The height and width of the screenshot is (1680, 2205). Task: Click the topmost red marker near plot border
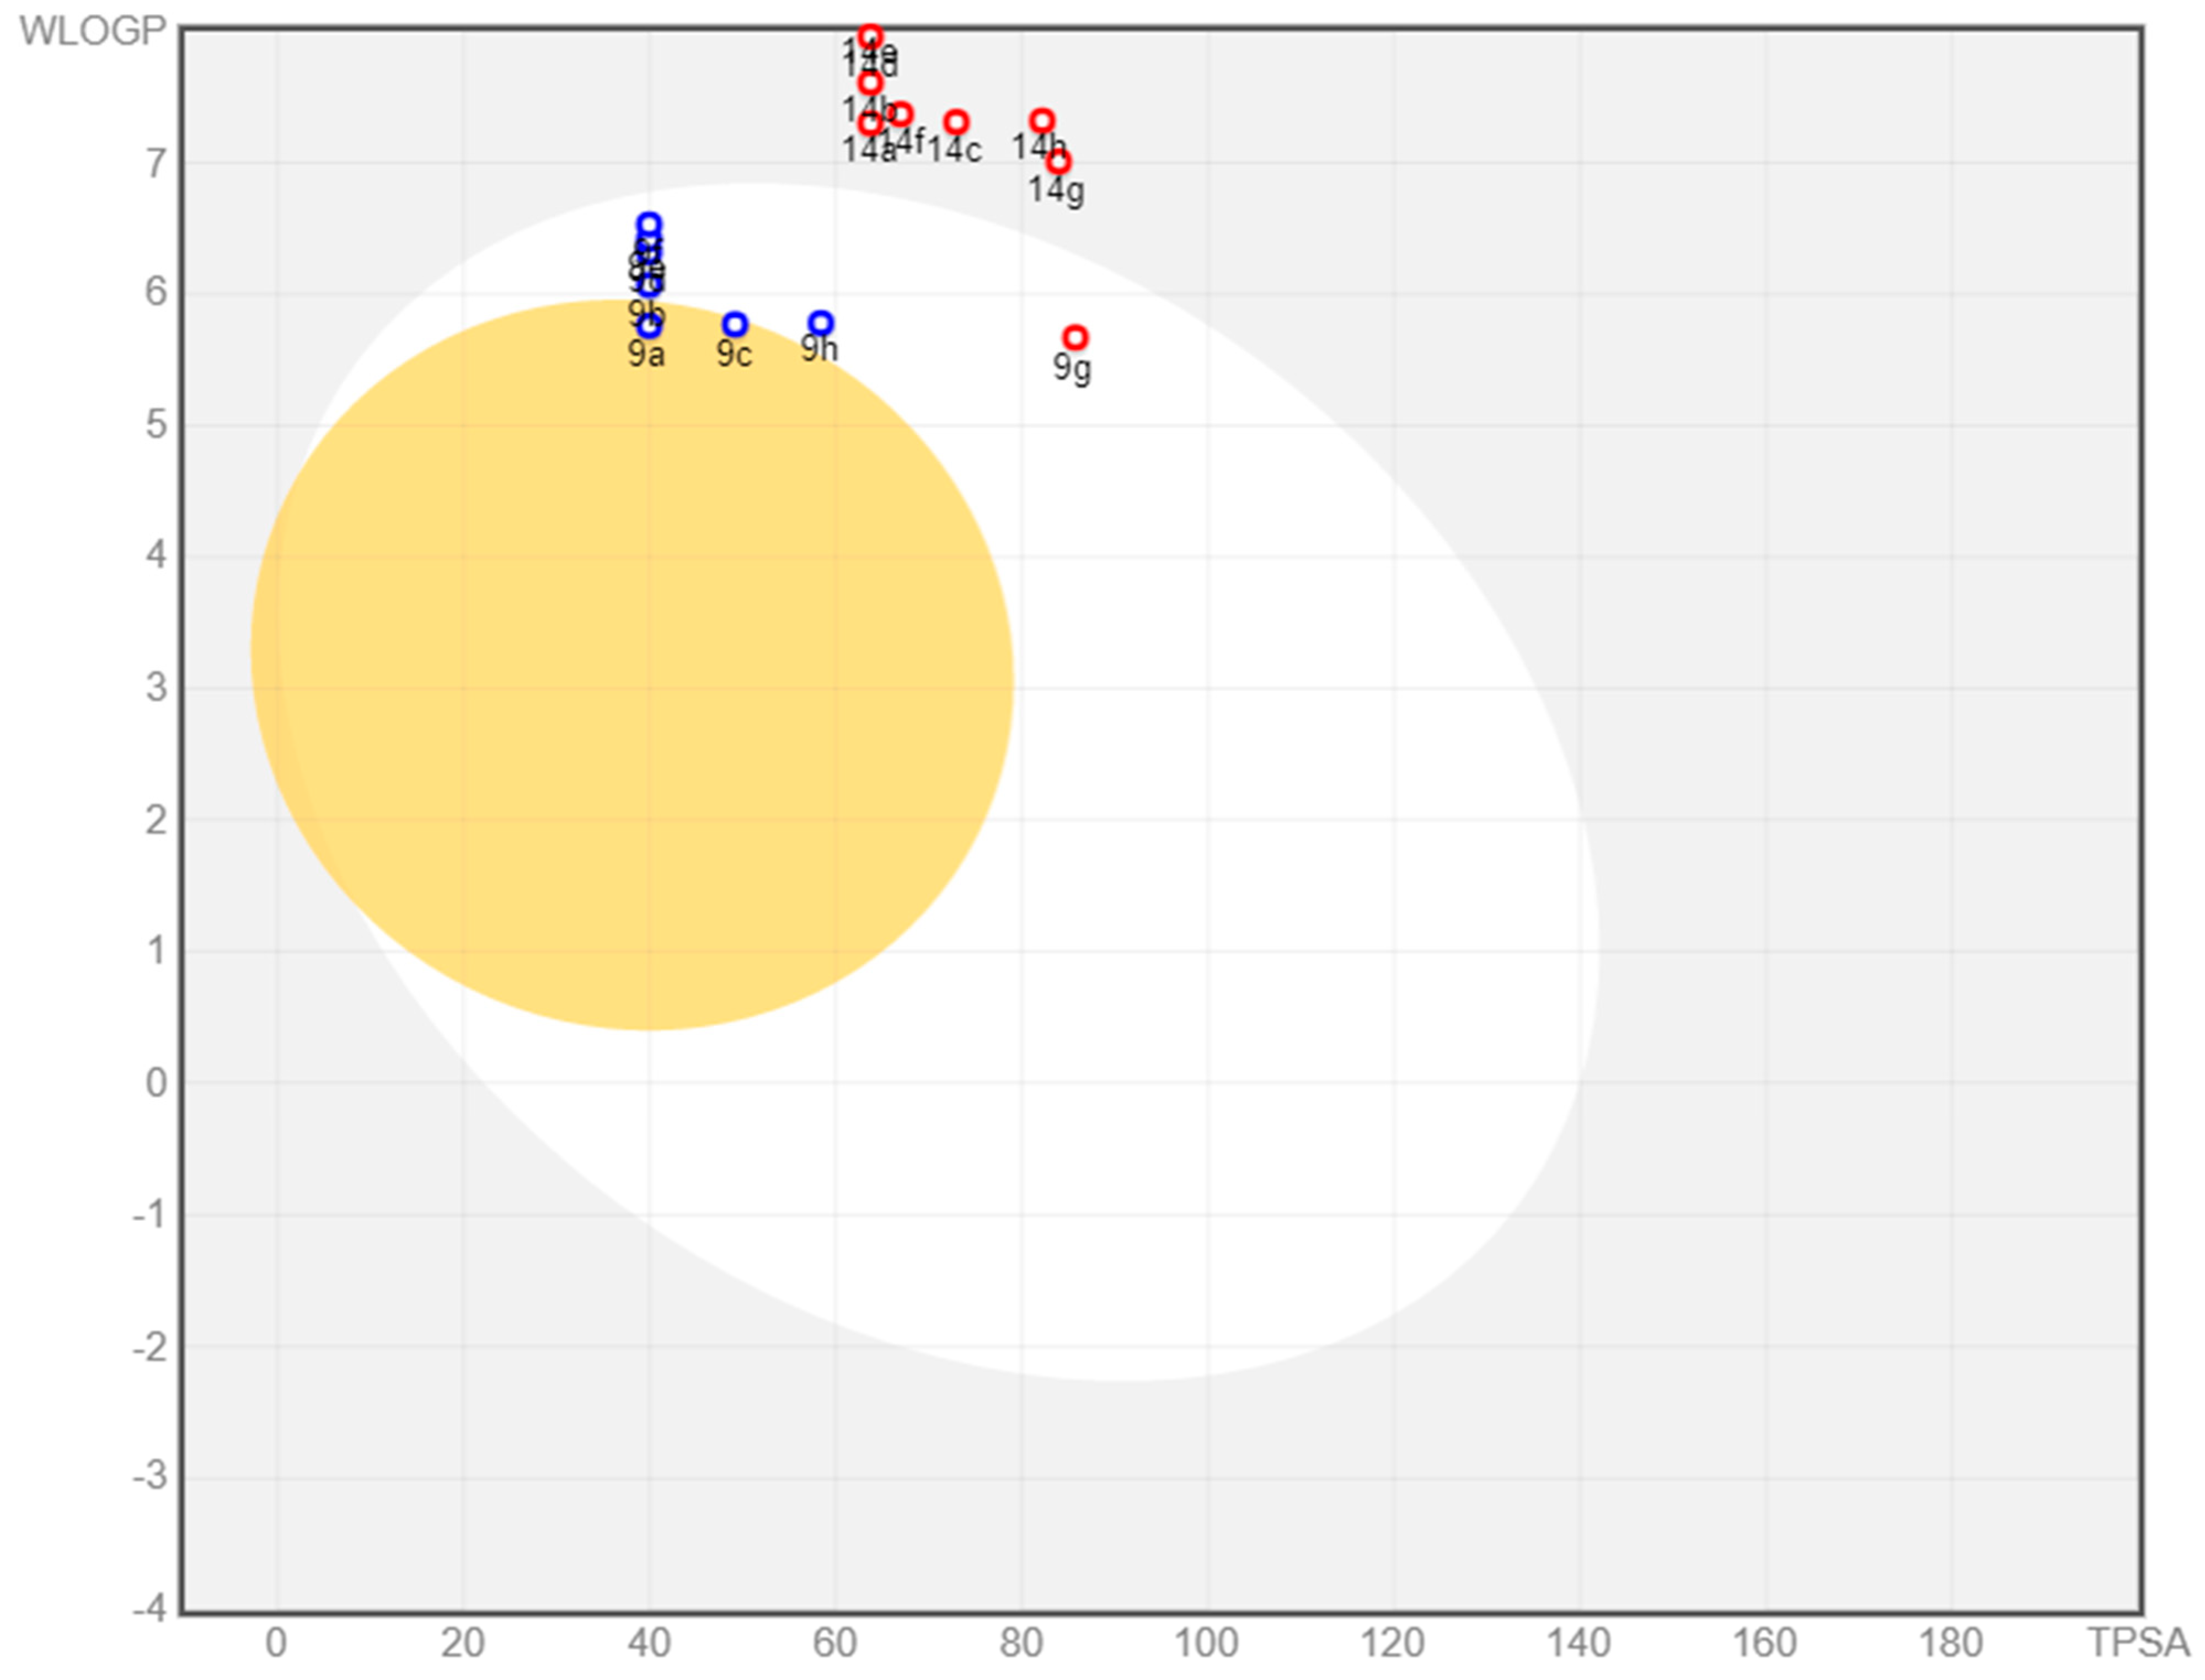(x=870, y=37)
